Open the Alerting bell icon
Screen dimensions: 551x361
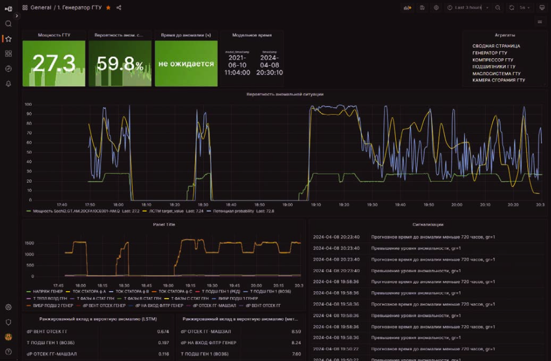pyautogui.click(x=8, y=84)
